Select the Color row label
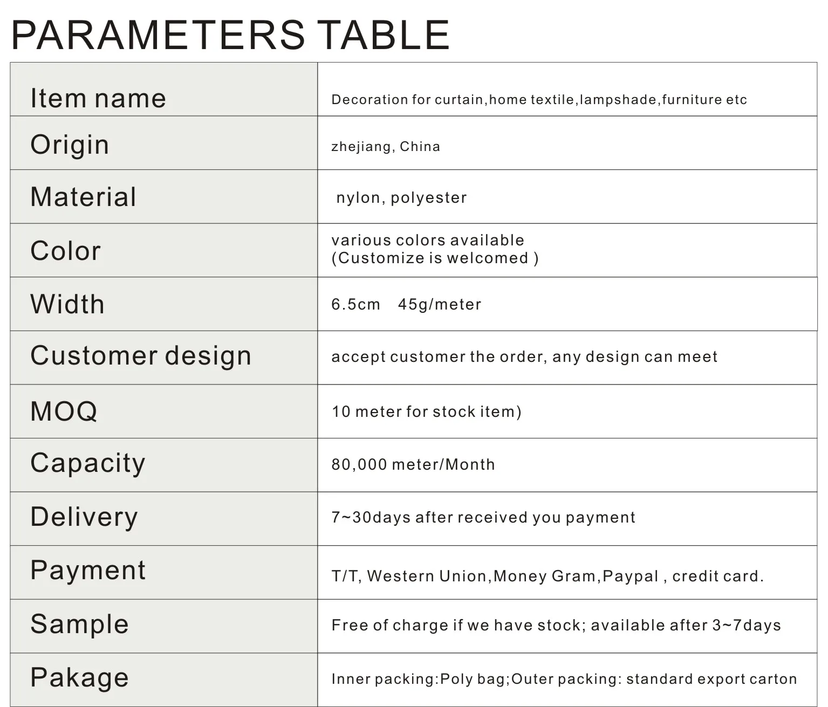828x707 pixels. point(65,251)
